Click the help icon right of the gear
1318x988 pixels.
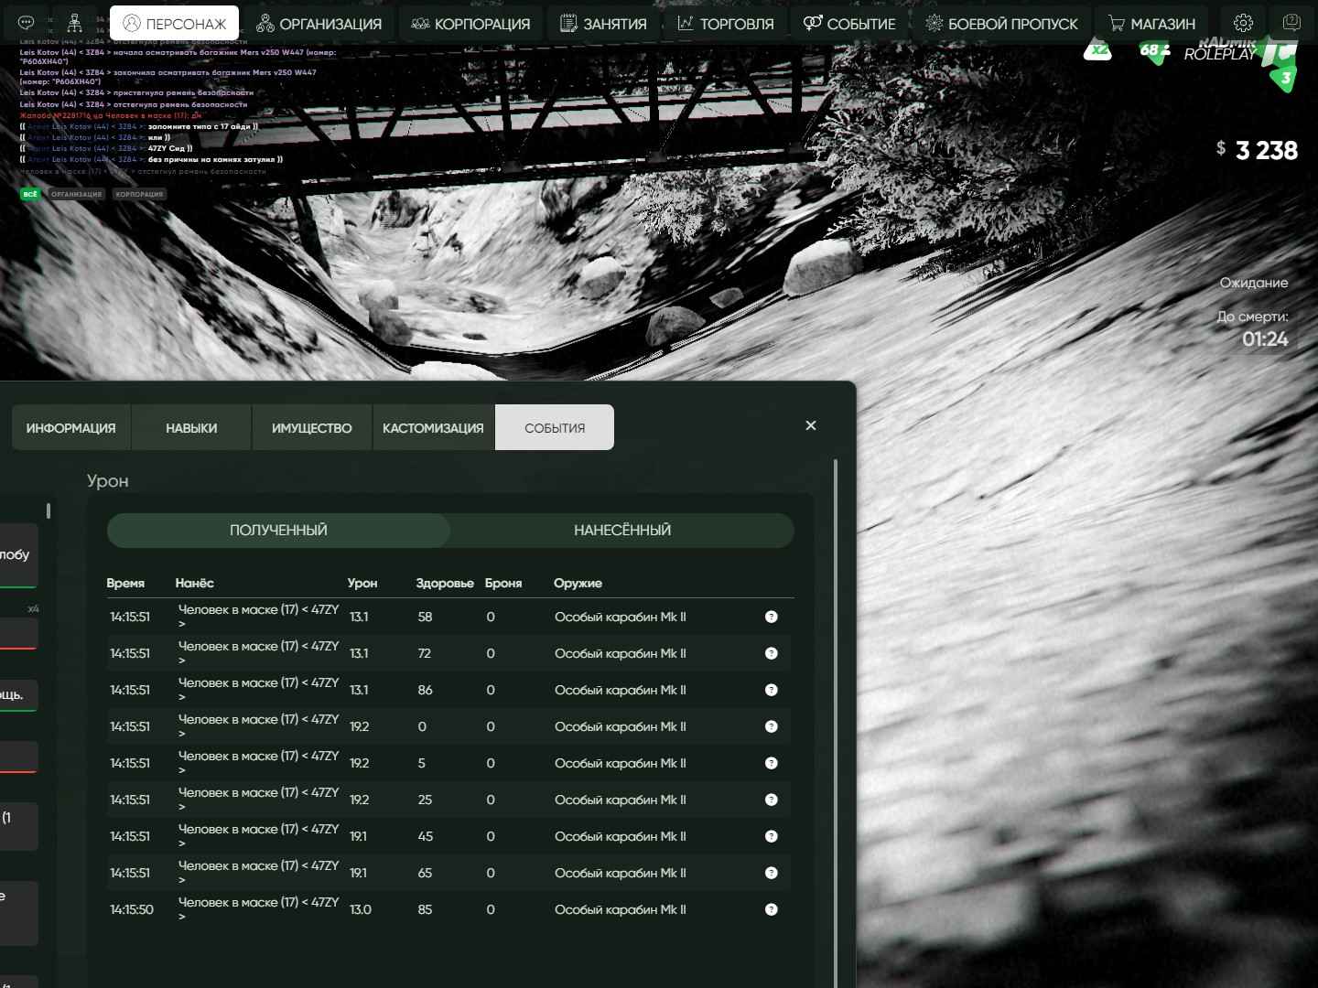1291,23
